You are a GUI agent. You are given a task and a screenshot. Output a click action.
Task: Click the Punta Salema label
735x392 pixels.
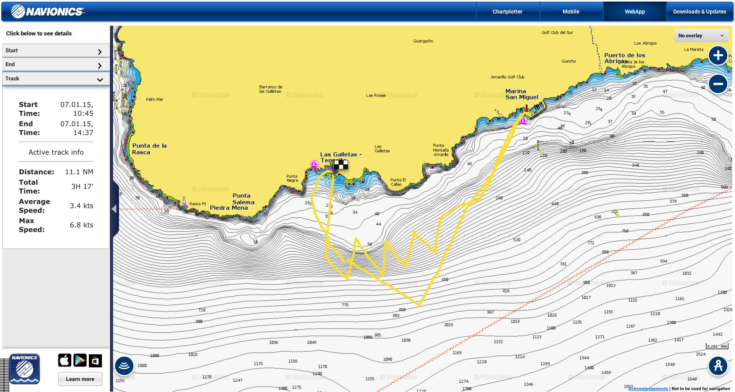coord(243,199)
